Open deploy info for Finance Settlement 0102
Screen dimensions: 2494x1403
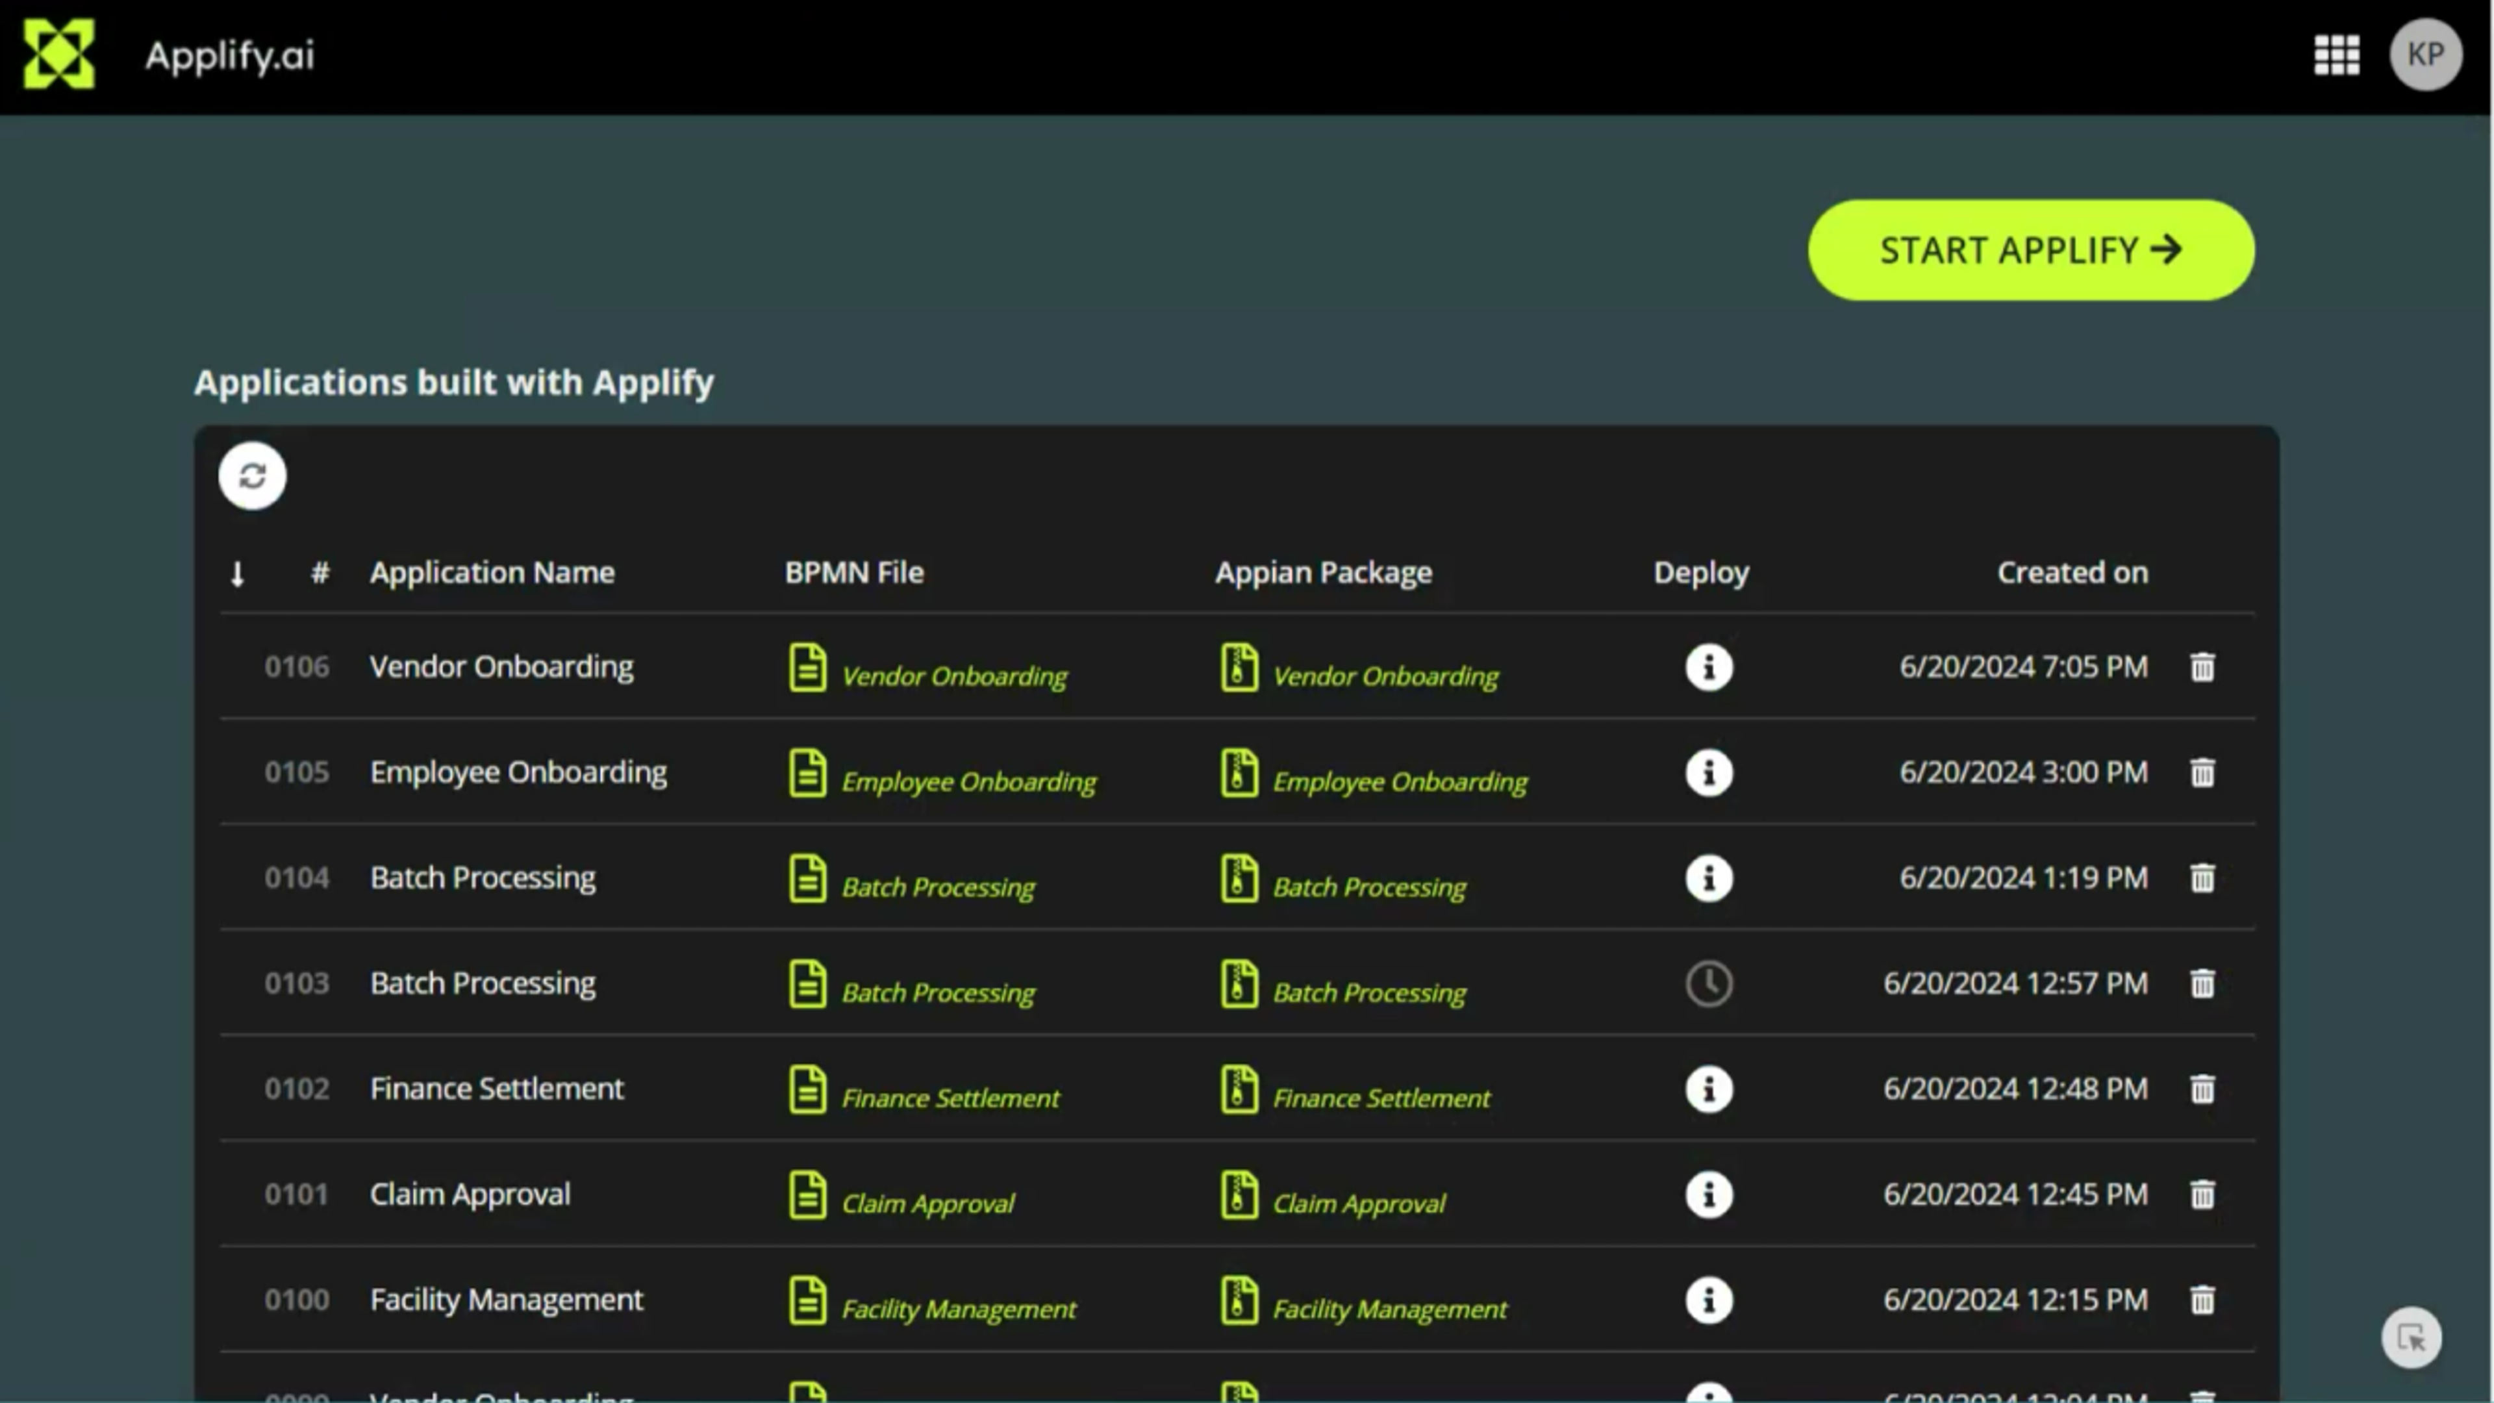(x=1709, y=1089)
